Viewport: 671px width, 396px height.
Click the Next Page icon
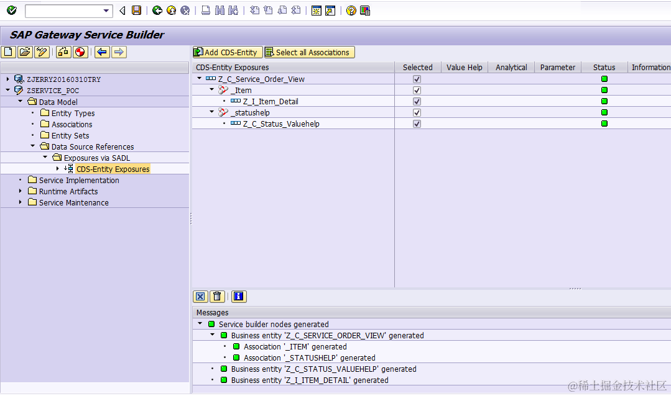point(282,11)
